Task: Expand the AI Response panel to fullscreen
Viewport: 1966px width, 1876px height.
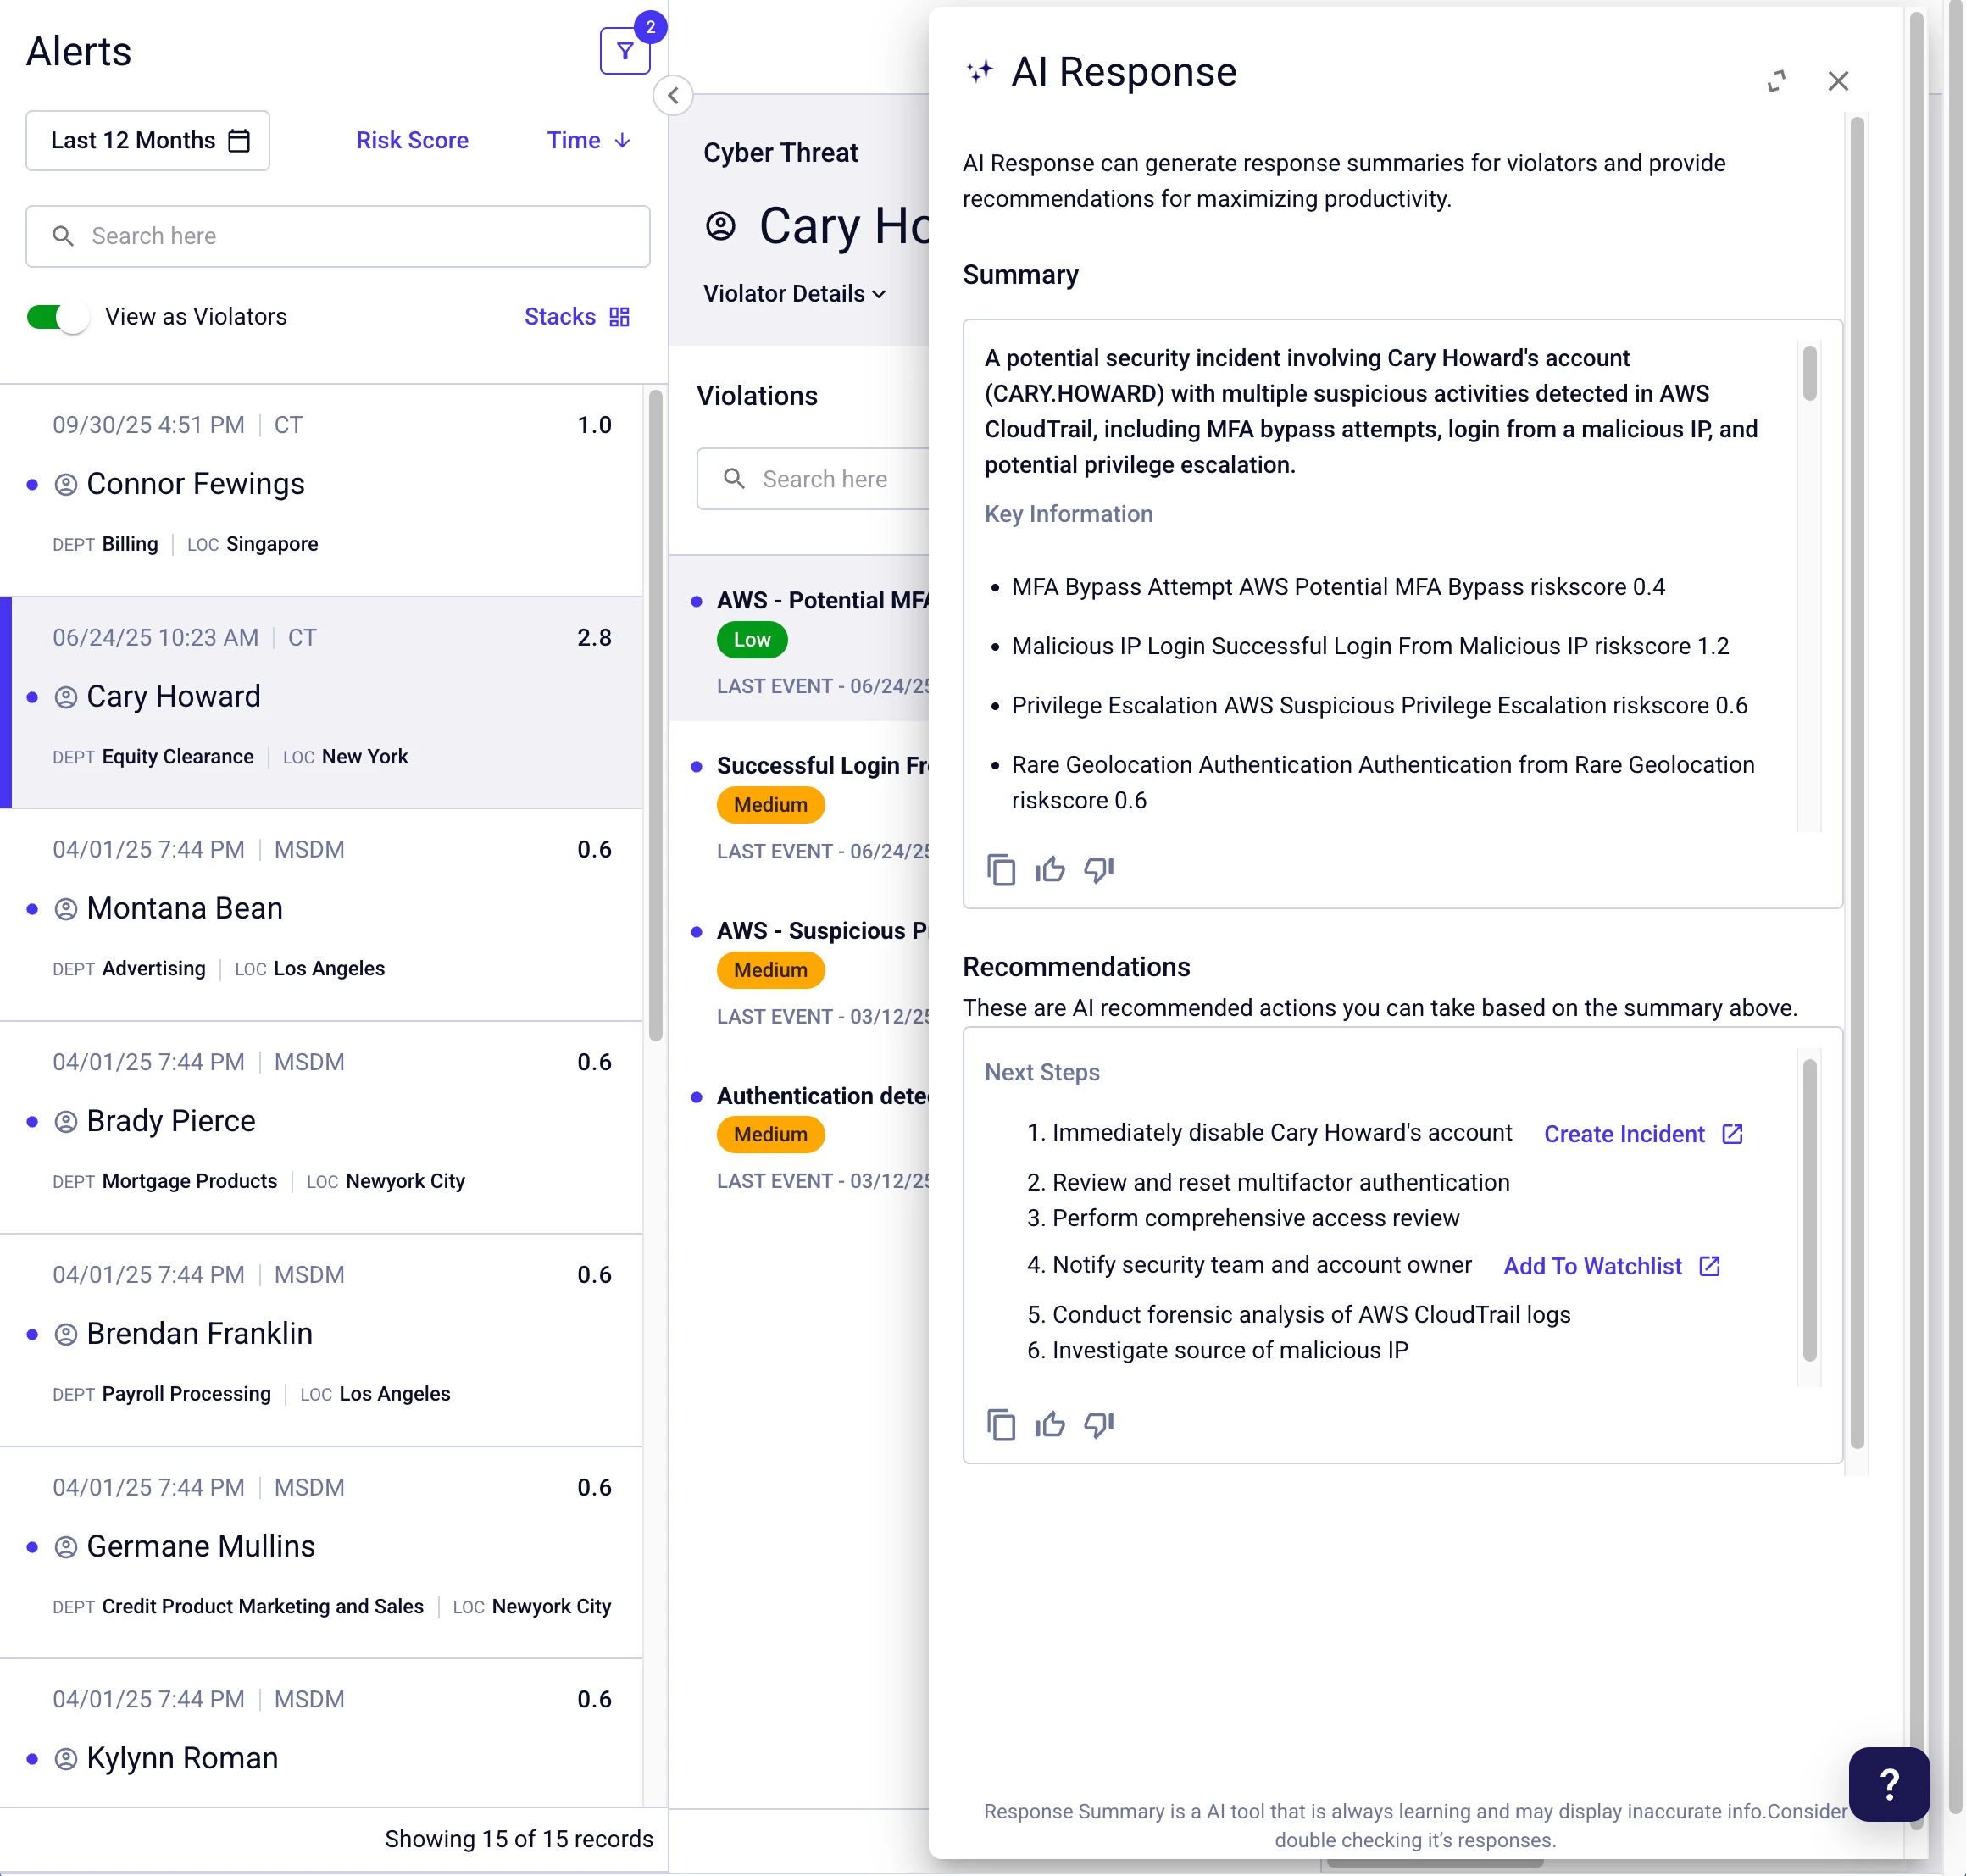Action: coord(1776,81)
